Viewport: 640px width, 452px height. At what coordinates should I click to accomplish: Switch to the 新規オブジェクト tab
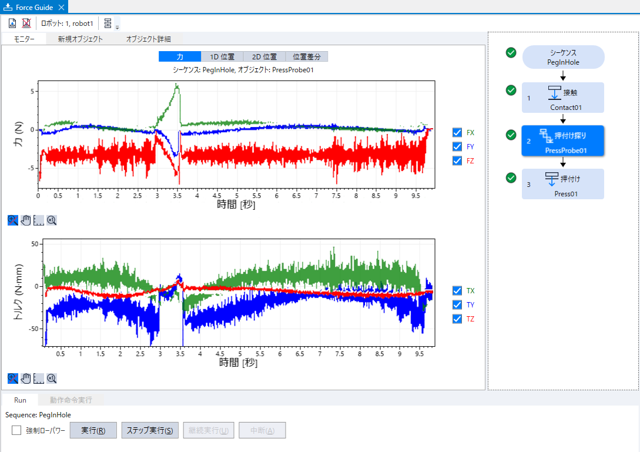pyautogui.click(x=80, y=39)
